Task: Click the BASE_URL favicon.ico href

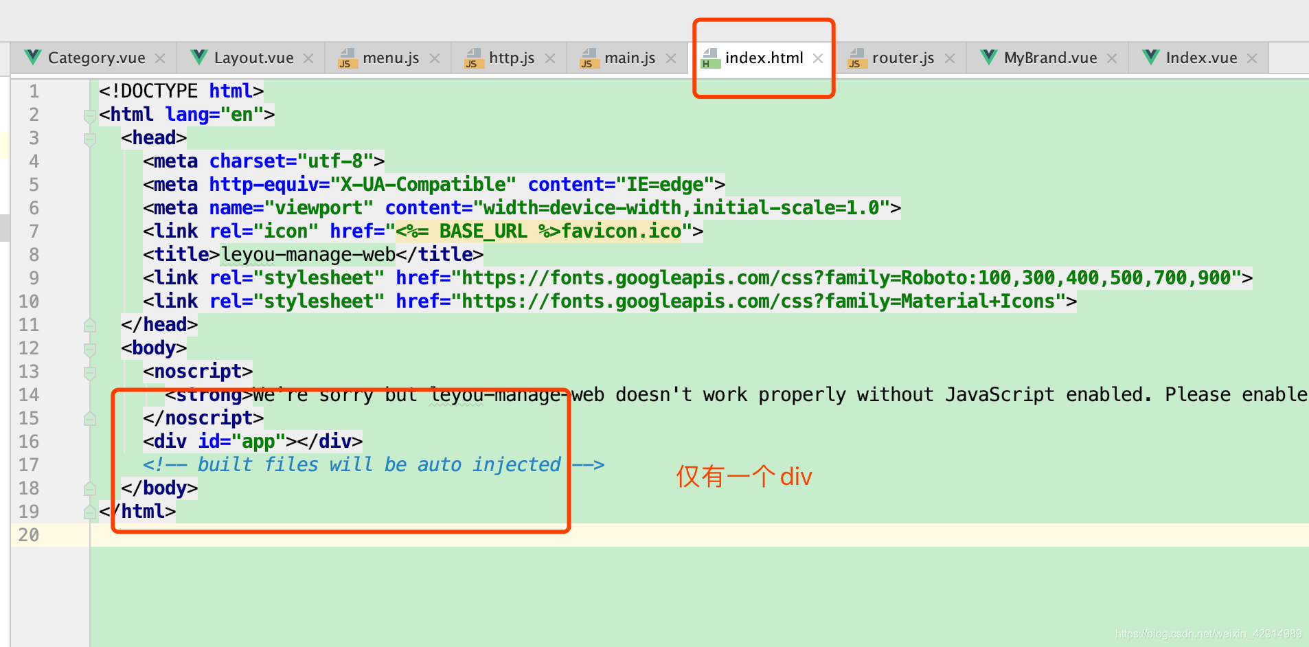Action: click(538, 231)
